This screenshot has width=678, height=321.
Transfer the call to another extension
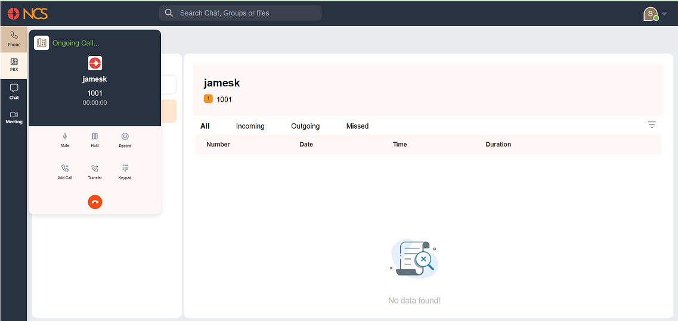(95, 172)
